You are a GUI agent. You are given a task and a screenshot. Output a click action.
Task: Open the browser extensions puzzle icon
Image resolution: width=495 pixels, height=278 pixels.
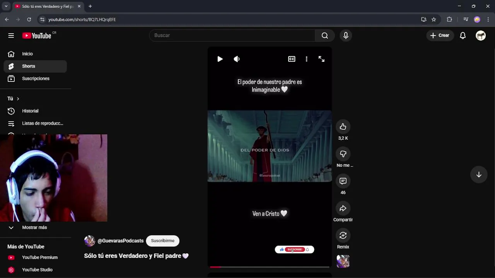(x=449, y=19)
